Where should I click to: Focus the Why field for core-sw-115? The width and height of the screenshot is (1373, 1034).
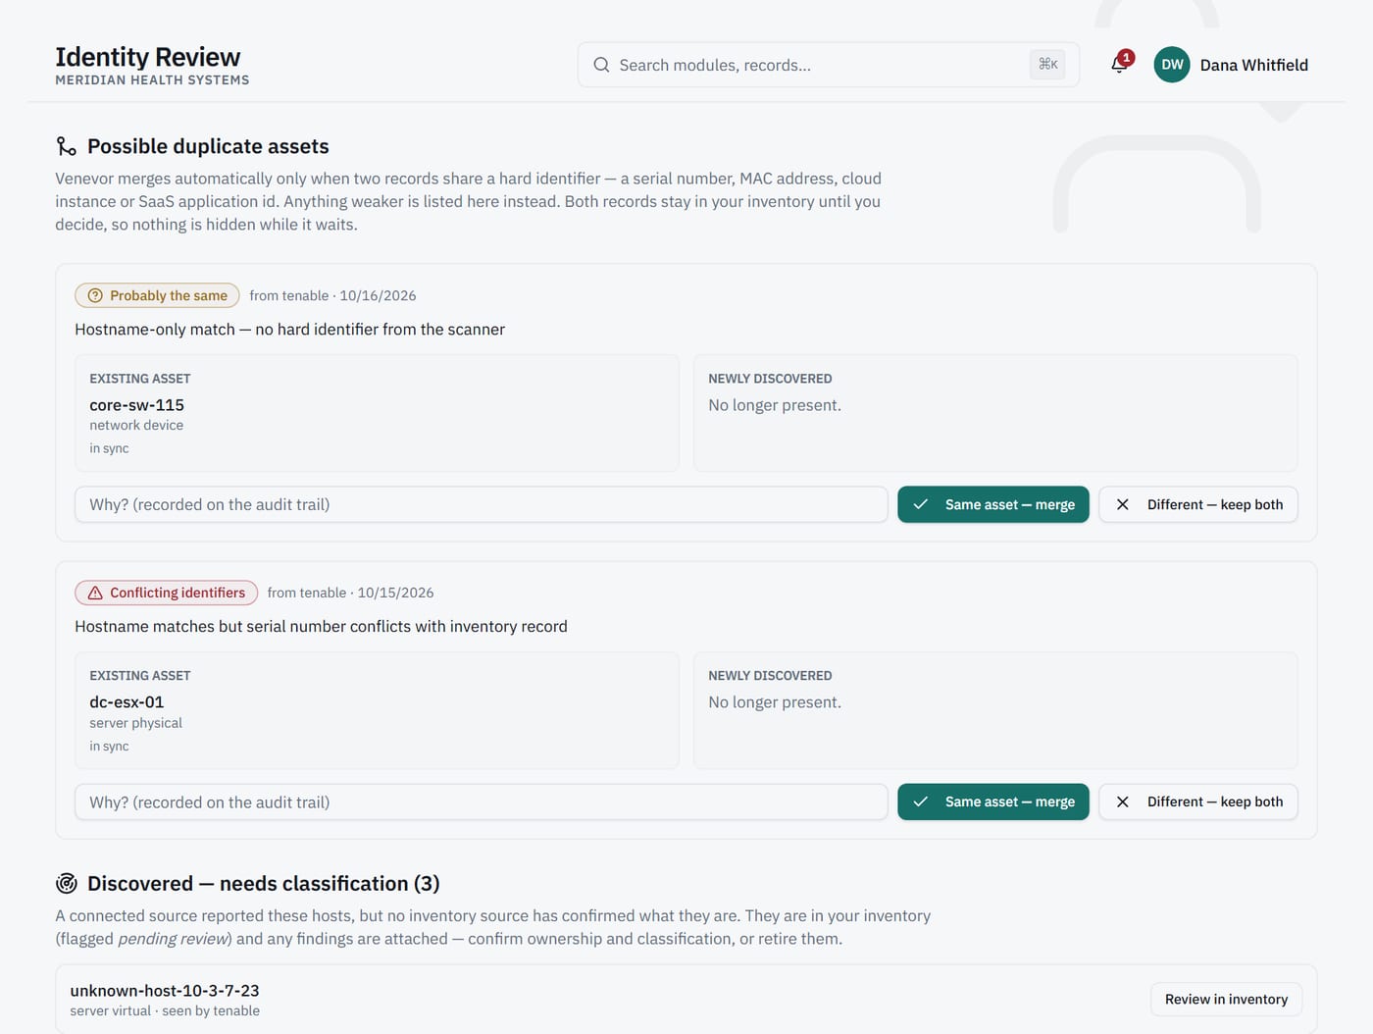click(482, 504)
